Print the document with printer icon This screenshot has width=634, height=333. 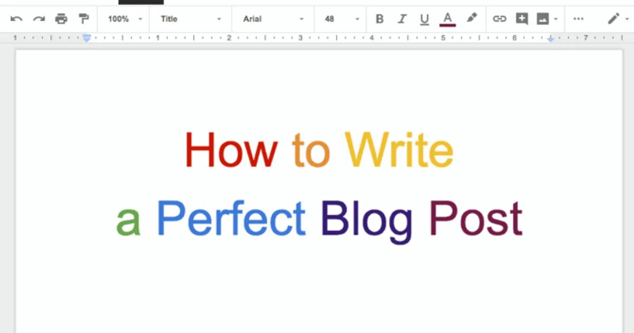(x=61, y=19)
